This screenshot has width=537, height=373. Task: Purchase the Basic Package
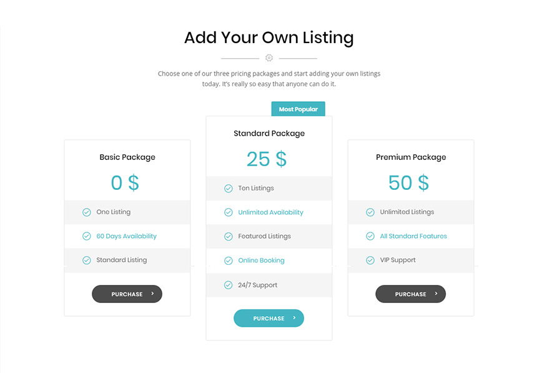pyautogui.click(x=127, y=294)
